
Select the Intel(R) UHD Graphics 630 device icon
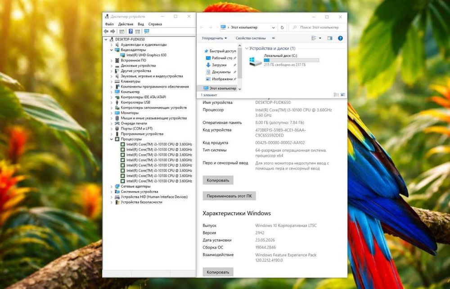122,55
